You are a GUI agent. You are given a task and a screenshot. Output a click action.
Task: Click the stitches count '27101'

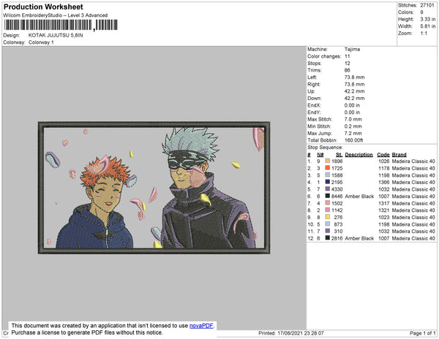click(x=427, y=5)
